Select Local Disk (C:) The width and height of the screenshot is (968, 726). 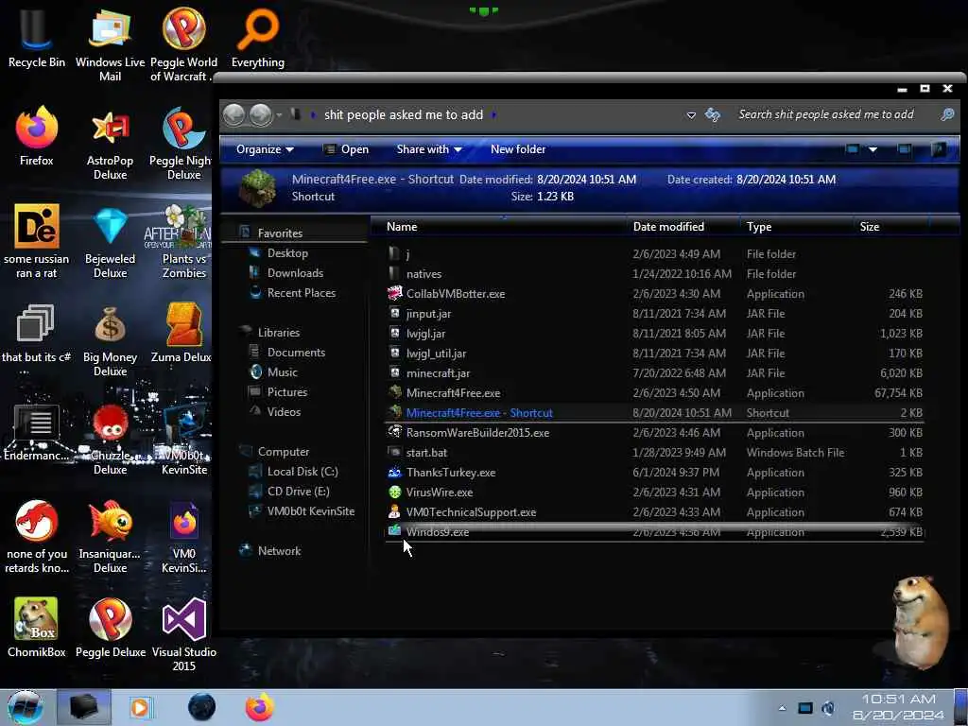tap(302, 471)
